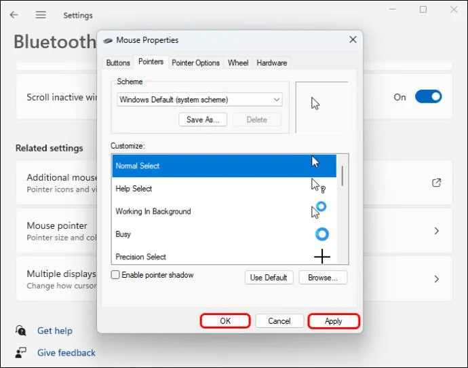Click the cursor preview box beside Scheme
Screen dimensions: 468x368
321,107
